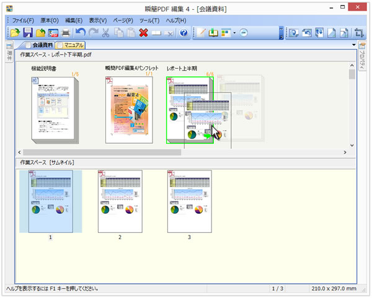Open Help with the question mark icon
The width and height of the screenshot is (372, 298).
point(184,33)
